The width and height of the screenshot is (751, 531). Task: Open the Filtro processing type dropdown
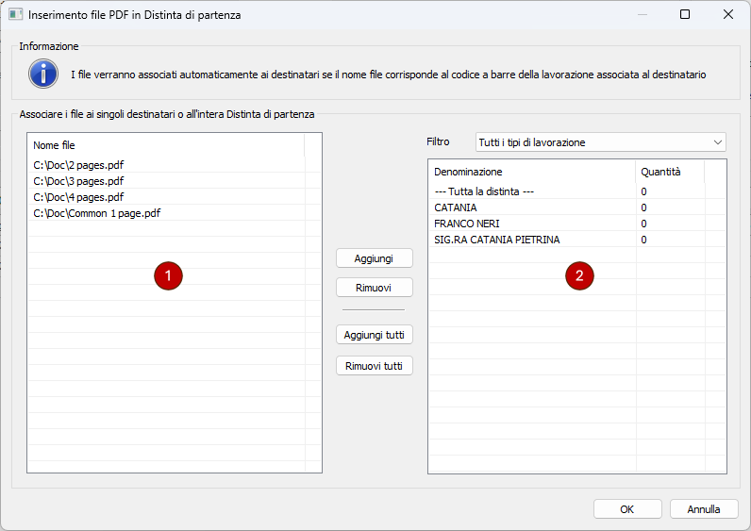click(x=600, y=142)
